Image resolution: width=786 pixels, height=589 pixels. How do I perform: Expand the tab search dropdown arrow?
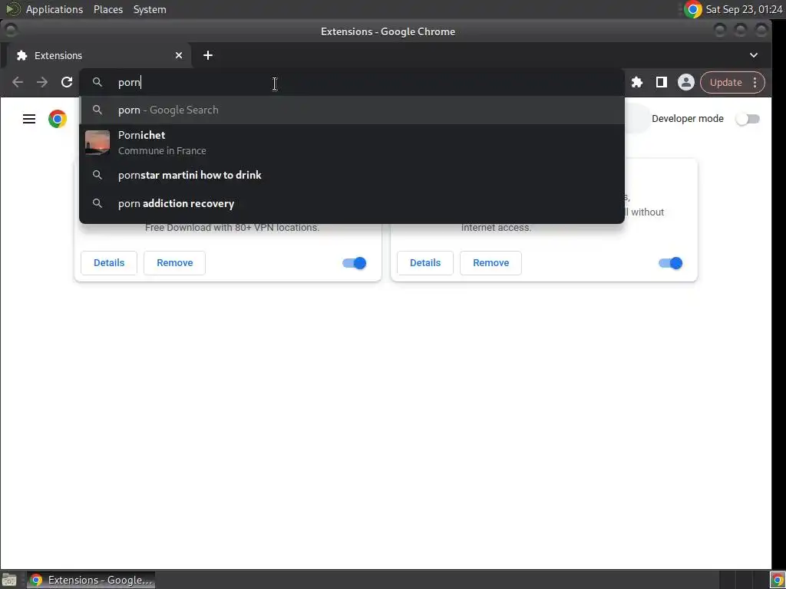[754, 55]
